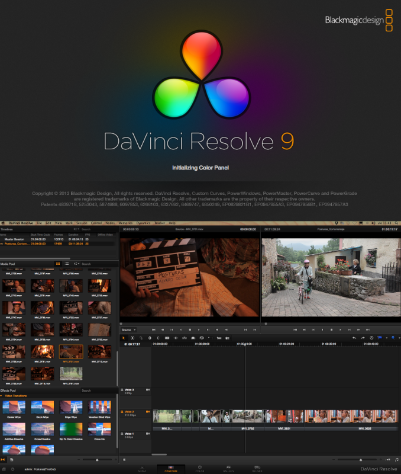Viewport: 401px width, 474px height.
Task: Open Timelines search filter dropdown
Action: (x=76, y=229)
